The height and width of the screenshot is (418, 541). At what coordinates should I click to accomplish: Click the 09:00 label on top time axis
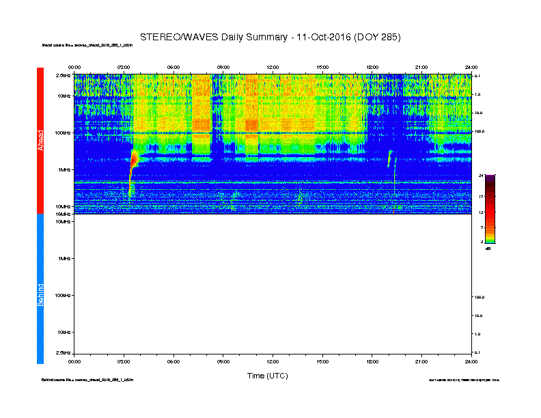coord(223,67)
